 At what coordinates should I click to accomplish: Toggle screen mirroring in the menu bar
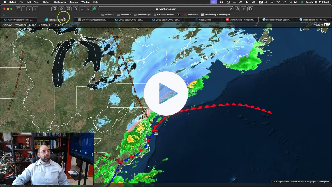[213, 2]
